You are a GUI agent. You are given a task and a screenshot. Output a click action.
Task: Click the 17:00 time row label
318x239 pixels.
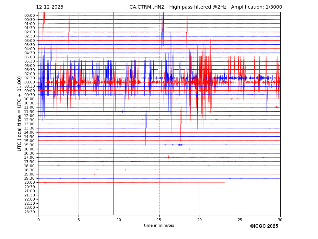click(x=30, y=158)
